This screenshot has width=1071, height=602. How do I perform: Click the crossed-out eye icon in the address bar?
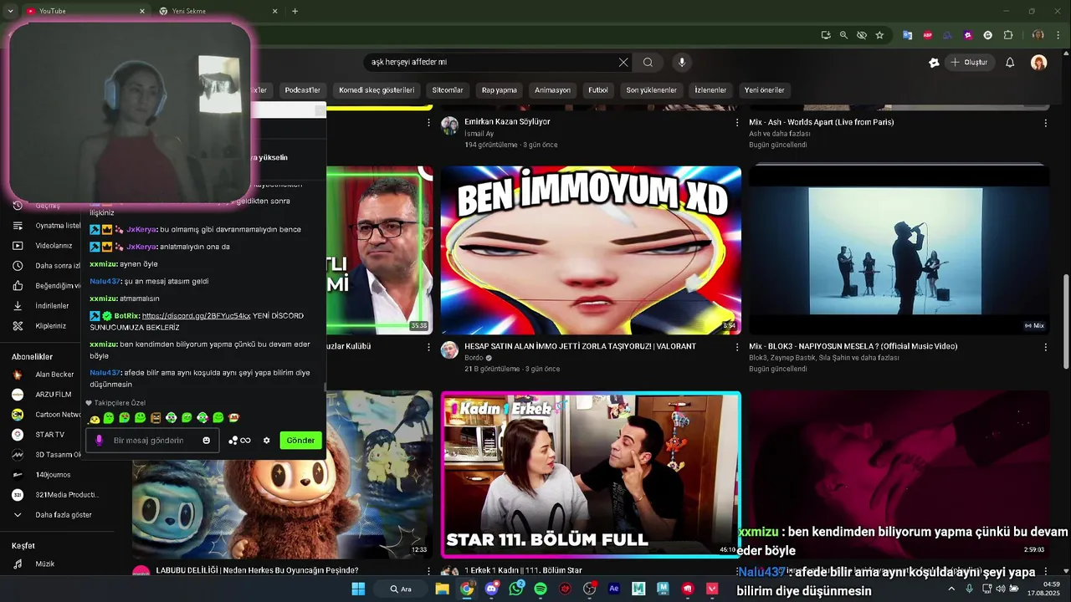click(x=862, y=35)
